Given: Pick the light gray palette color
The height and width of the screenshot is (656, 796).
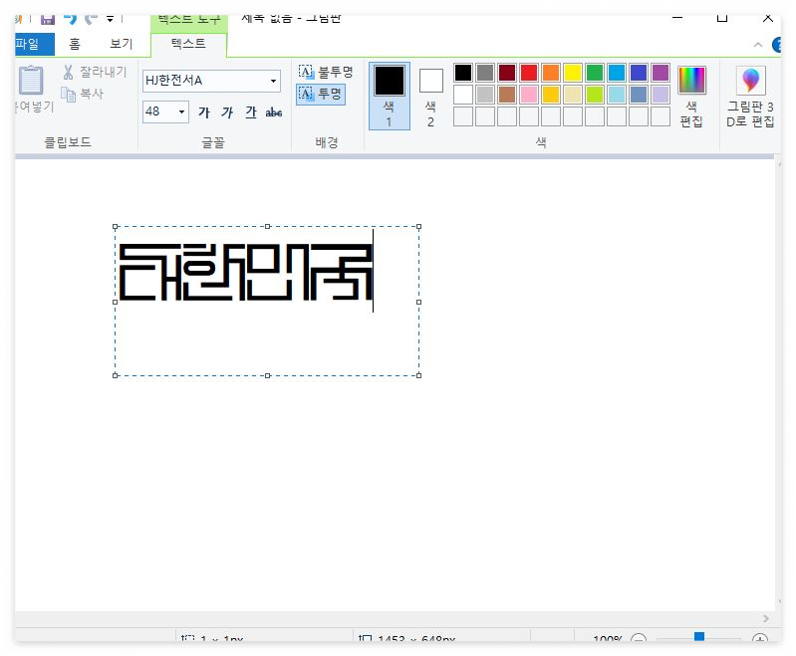Looking at the screenshot, I should [x=485, y=95].
